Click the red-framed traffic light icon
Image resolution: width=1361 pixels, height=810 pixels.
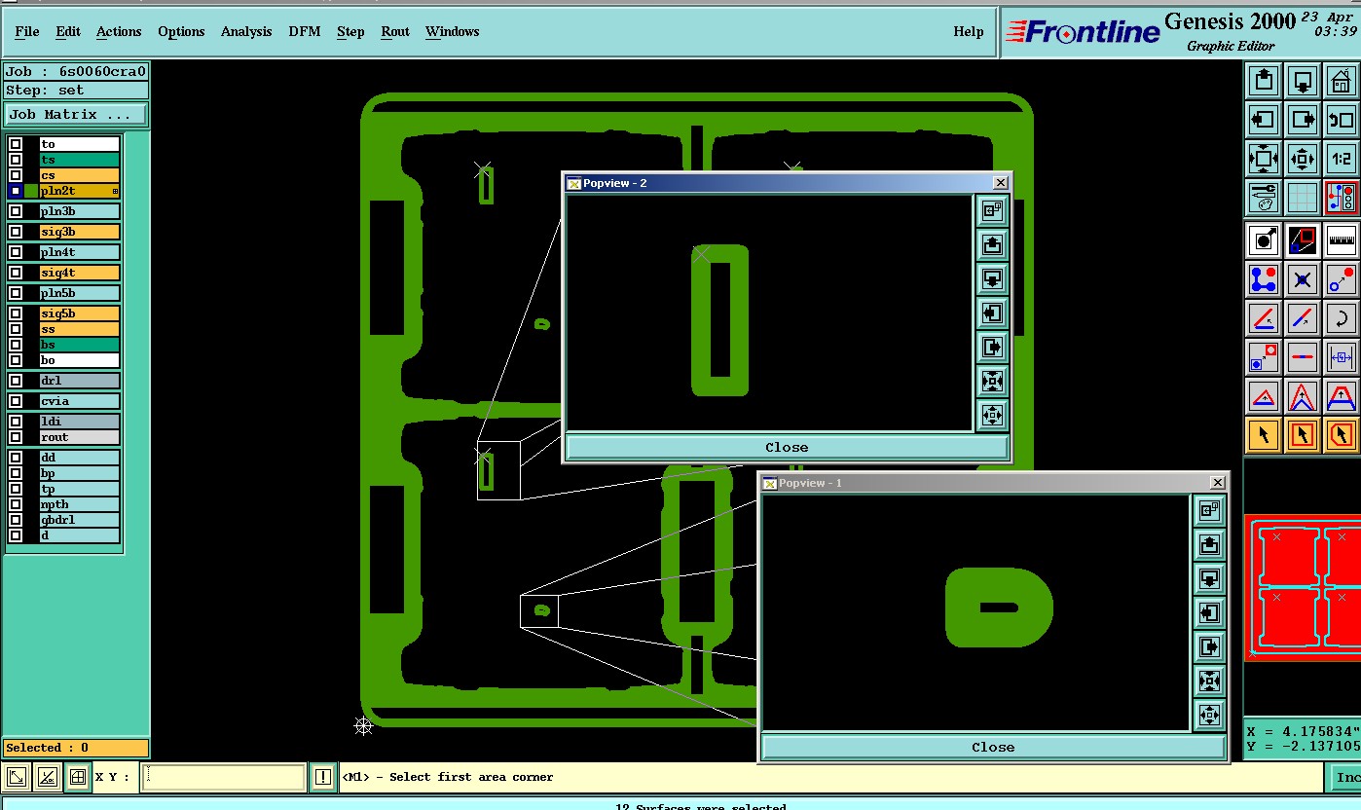[1342, 198]
